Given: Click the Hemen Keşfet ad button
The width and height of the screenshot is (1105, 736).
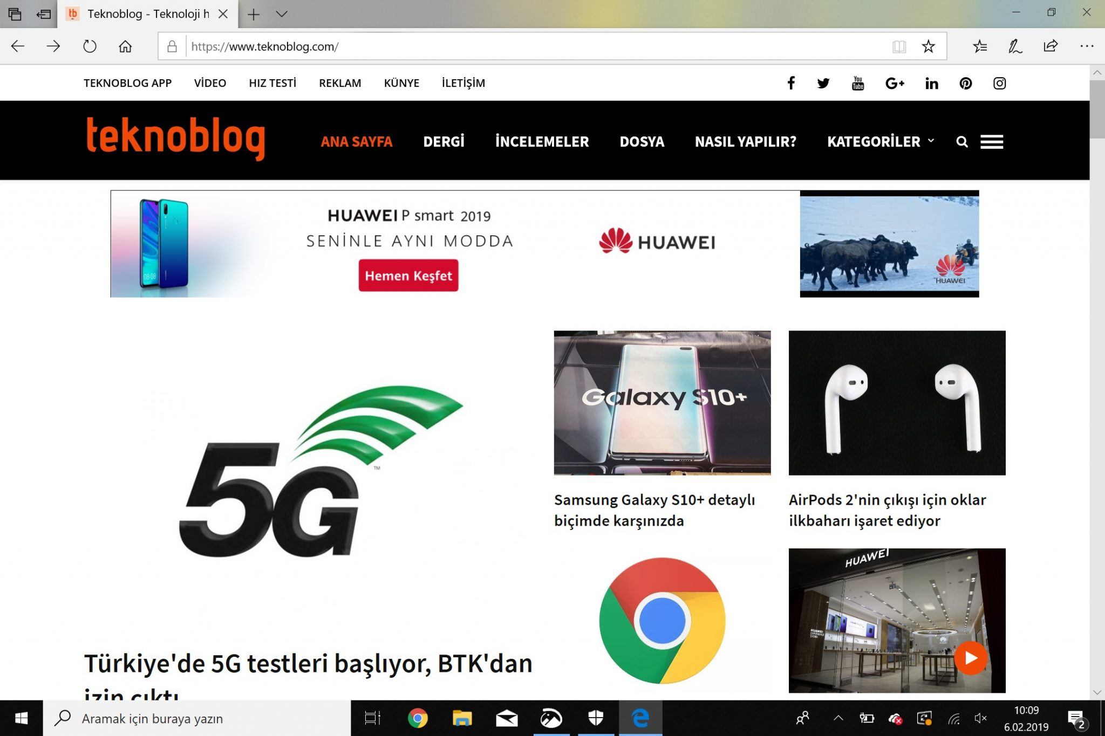Looking at the screenshot, I should pyautogui.click(x=408, y=276).
